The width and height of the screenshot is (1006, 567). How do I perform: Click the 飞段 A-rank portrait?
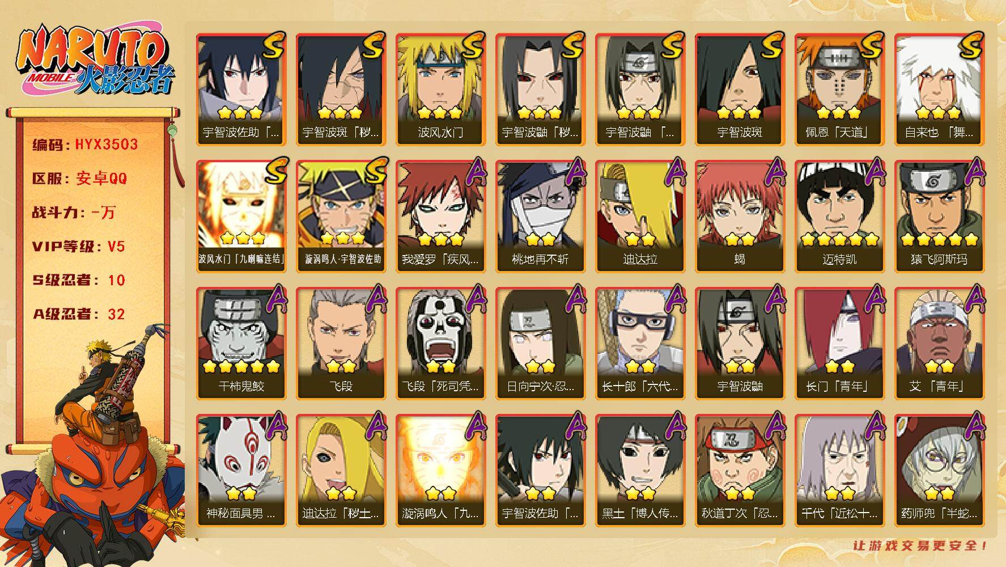point(341,343)
